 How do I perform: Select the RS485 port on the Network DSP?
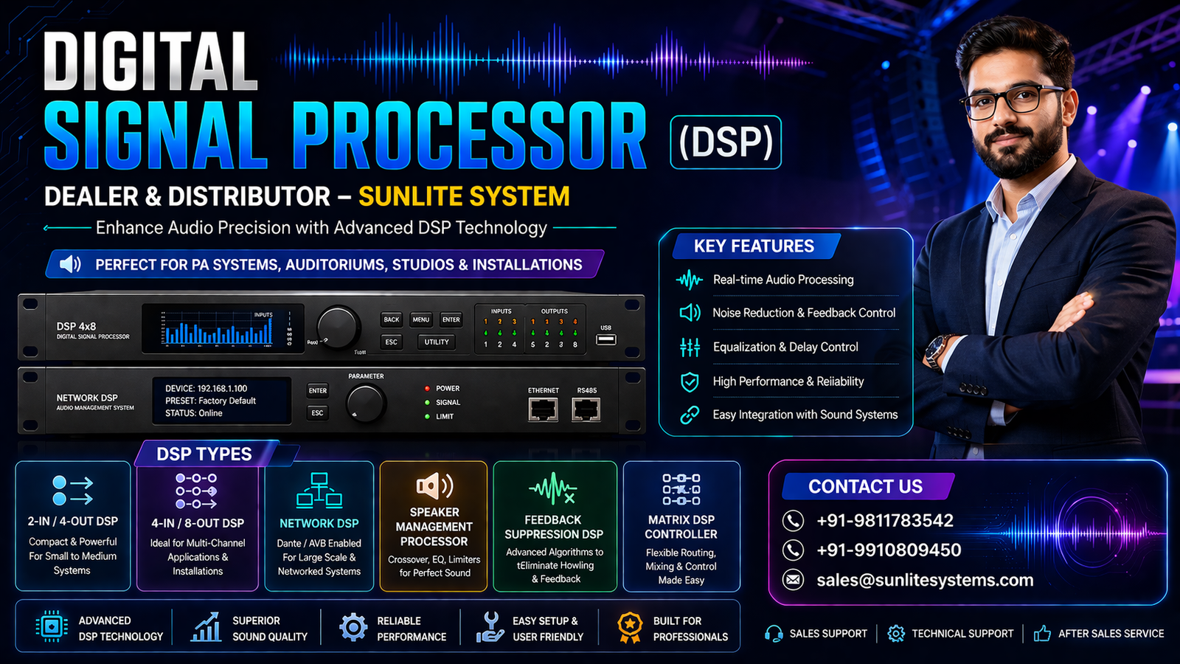pos(586,409)
